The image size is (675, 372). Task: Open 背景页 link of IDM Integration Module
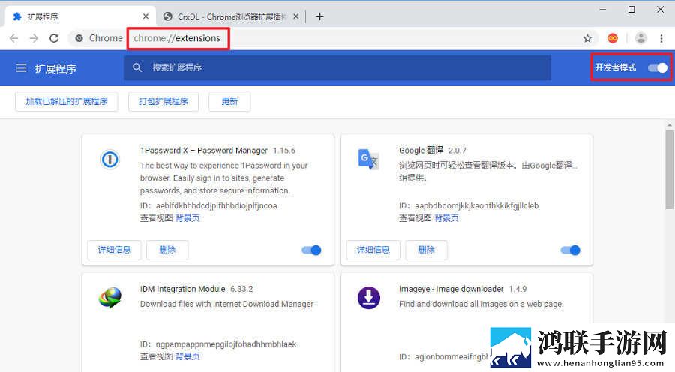tap(187, 356)
